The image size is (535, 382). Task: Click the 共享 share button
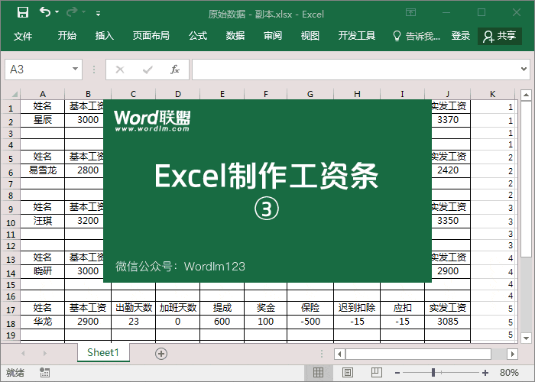point(500,36)
